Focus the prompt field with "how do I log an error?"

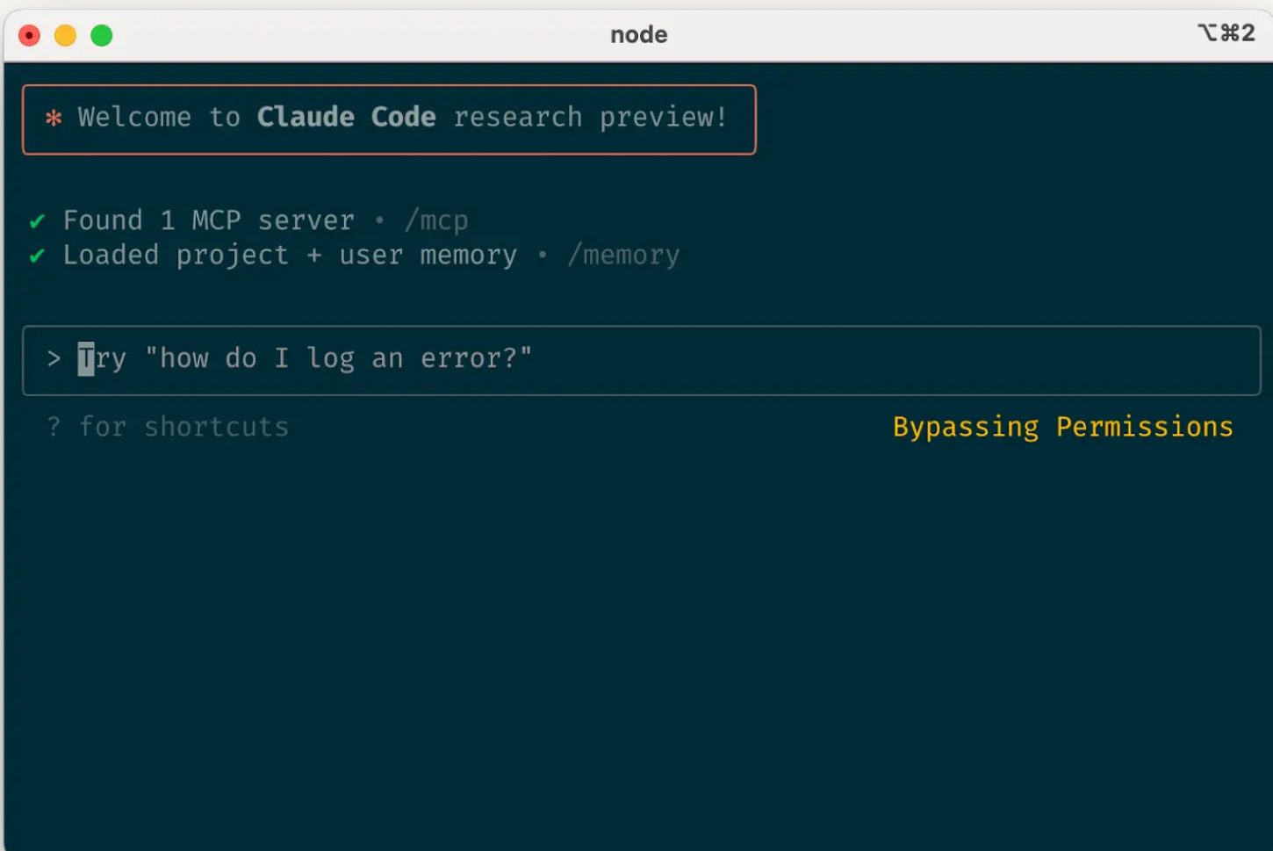641,360
